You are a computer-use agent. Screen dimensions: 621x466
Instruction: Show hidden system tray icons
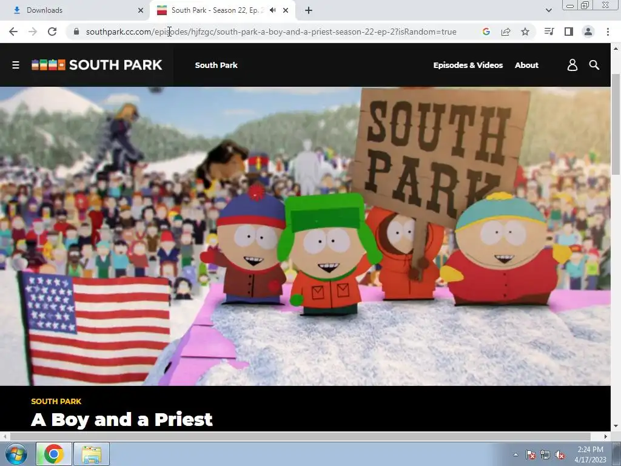(515, 454)
